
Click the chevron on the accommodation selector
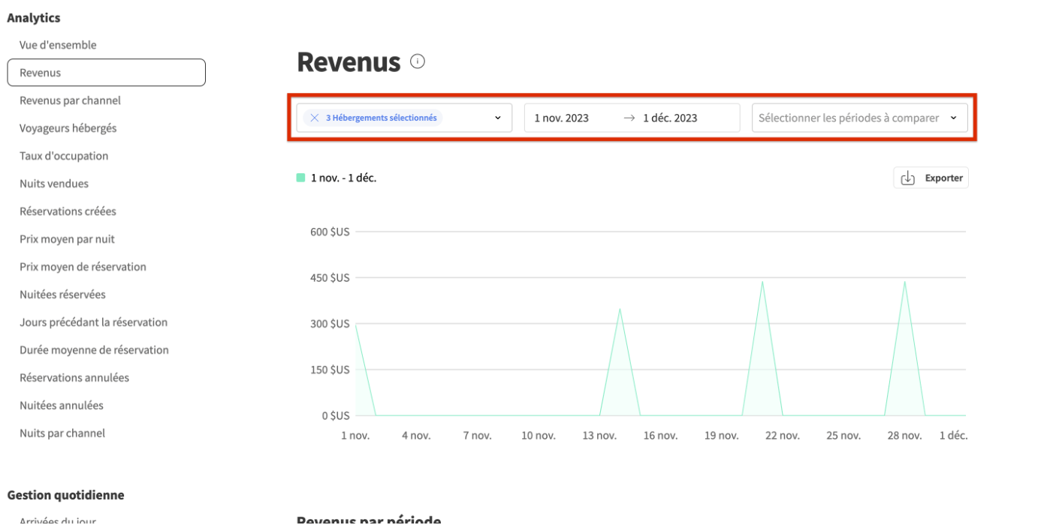[496, 117]
